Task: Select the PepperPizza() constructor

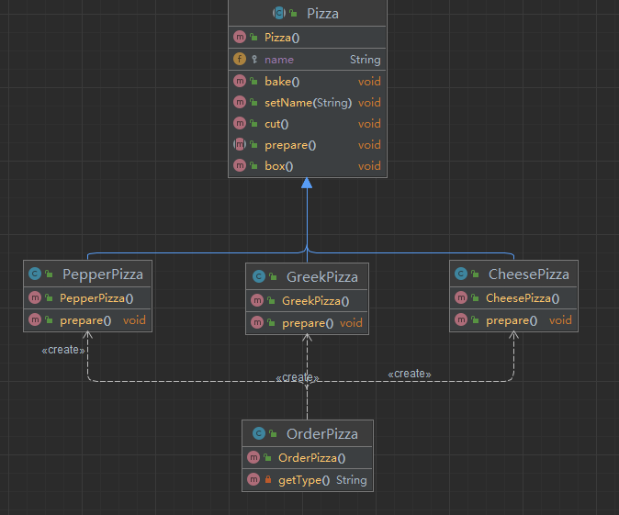Action: point(87,298)
